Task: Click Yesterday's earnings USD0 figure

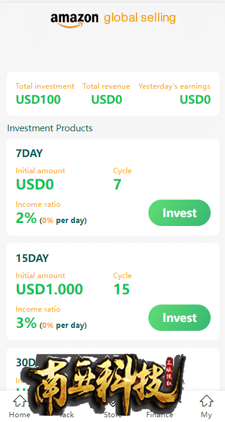Action: click(x=195, y=100)
